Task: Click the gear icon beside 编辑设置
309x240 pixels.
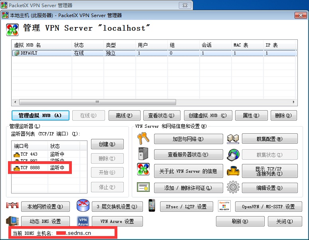Action: point(233,187)
